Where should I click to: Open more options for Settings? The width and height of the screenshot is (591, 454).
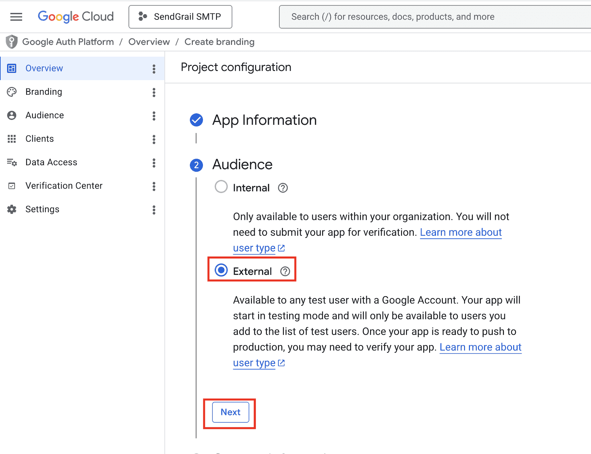[154, 210]
